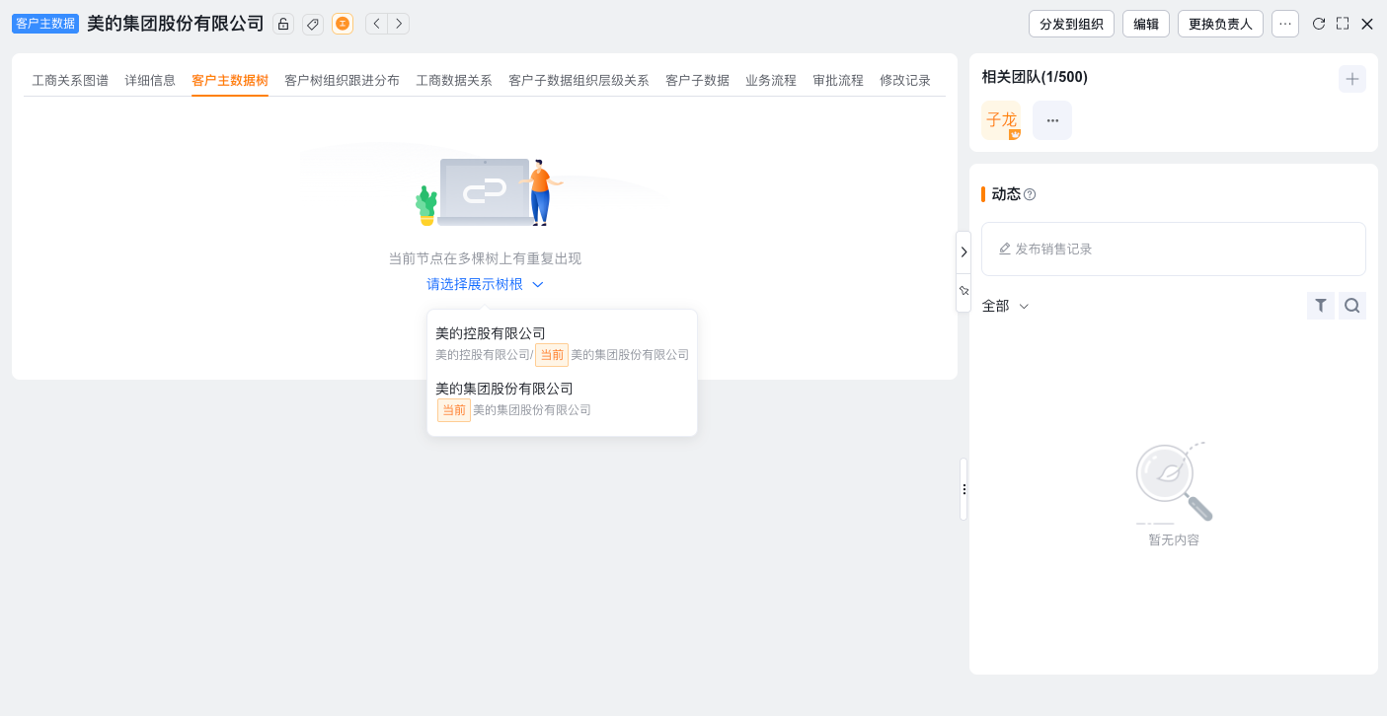Close the customer detail panel
Viewport: 1387px width, 716px height.
1367,24
